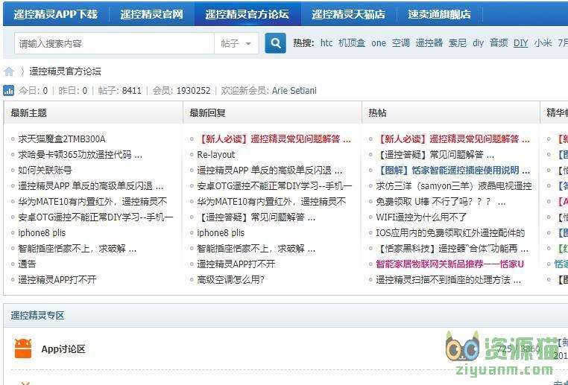Viewport: 568px width, 385px height.
Task: Open 遥控精灵APP 单反 post in 最新回复
Action: coord(270,170)
